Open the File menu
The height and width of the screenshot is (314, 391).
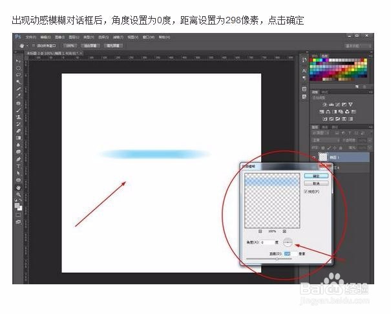tap(30, 37)
